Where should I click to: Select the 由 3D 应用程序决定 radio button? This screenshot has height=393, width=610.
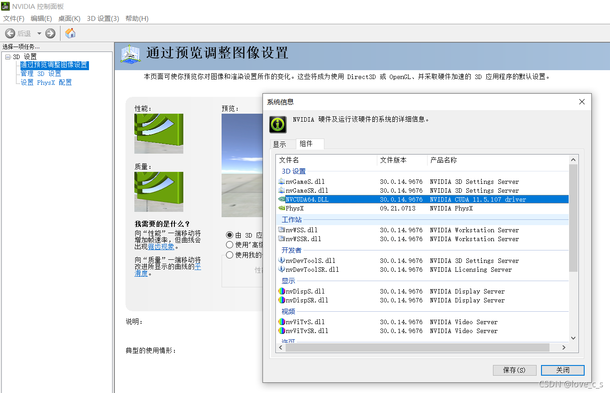coord(230,235)
